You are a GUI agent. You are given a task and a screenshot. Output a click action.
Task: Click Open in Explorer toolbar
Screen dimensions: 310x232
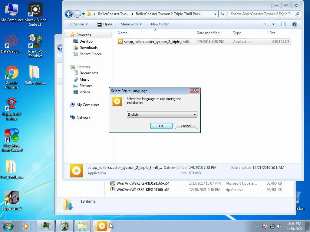point(105,24)
